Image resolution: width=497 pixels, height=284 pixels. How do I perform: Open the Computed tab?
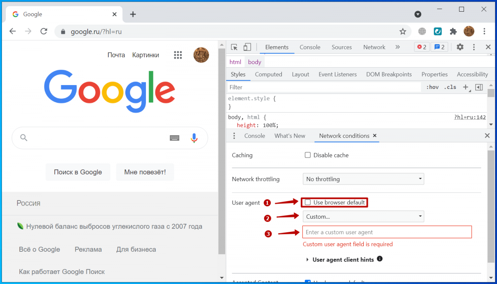pyautogui.click(x=269, y=74)
